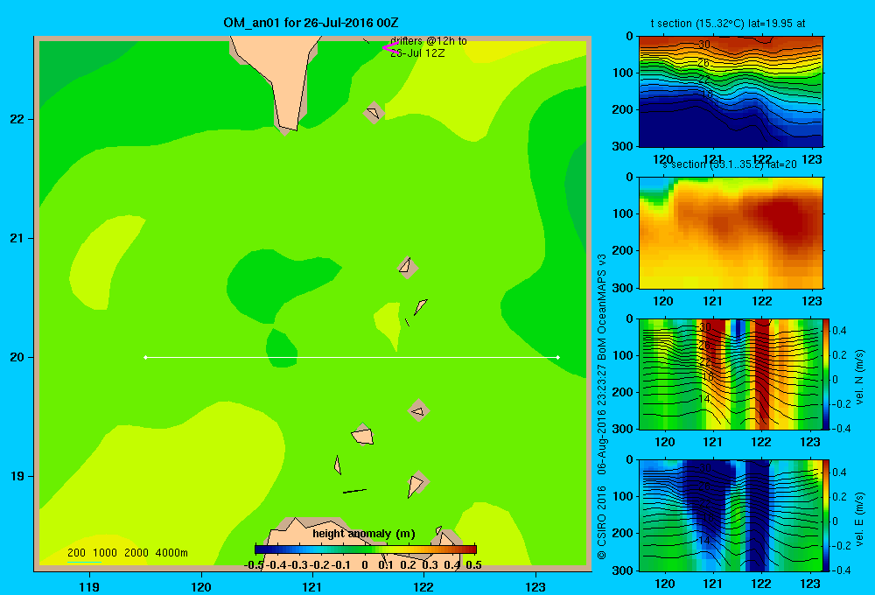Click latitude label '21' on map axis
875x595 pixels.
coord(17,238)
